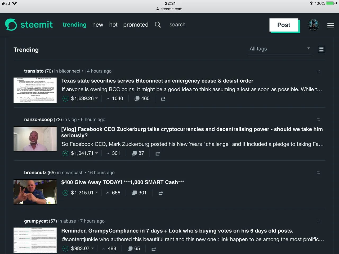This screenshot has width=339, height=254.
Task: Expand the $983.07 payout details
Action: tap(83, 248)
